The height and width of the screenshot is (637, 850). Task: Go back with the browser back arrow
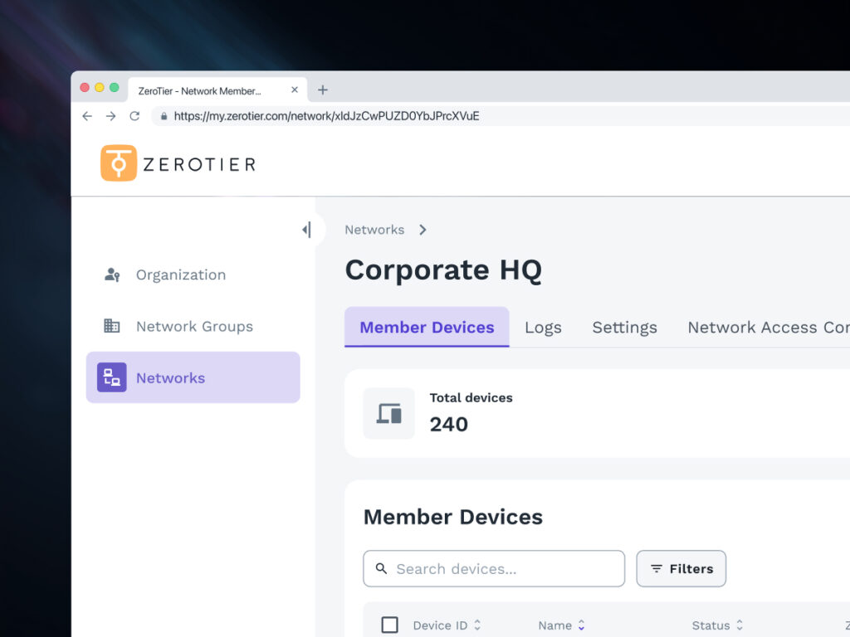point(87,116)
